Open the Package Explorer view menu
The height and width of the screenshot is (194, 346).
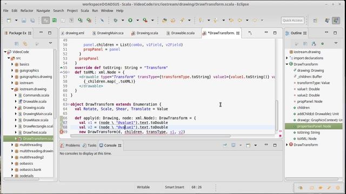click(x=50, y=43)
